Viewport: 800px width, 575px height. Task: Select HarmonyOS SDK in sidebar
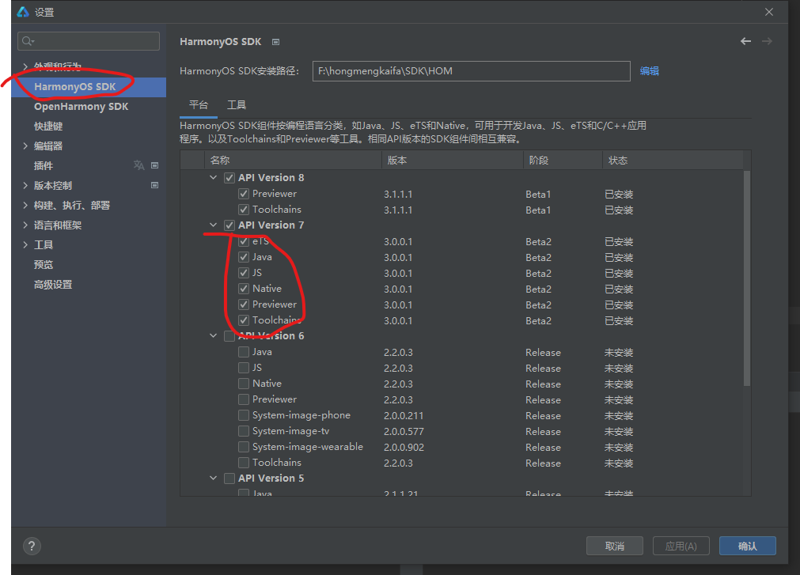89,87
